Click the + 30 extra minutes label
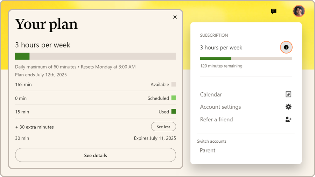Viewport: 315px width, 177px height. pyautogui.click(x=35, y=127)
